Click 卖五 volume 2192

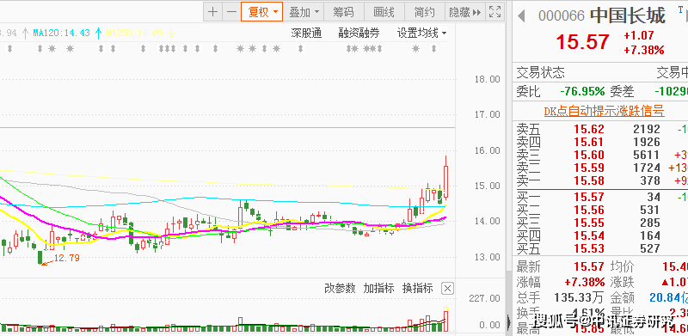[647, 129]
